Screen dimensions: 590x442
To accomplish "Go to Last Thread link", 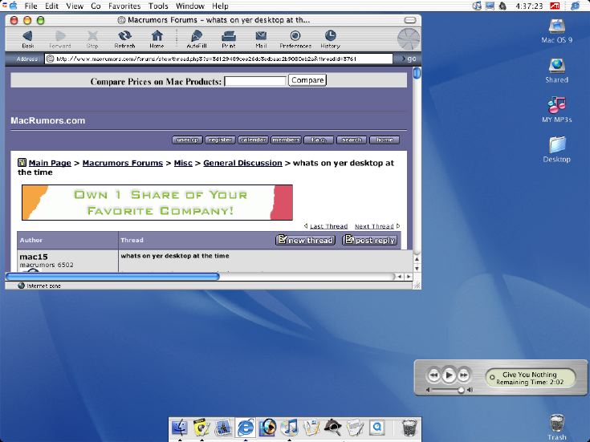I will [328, 226].
